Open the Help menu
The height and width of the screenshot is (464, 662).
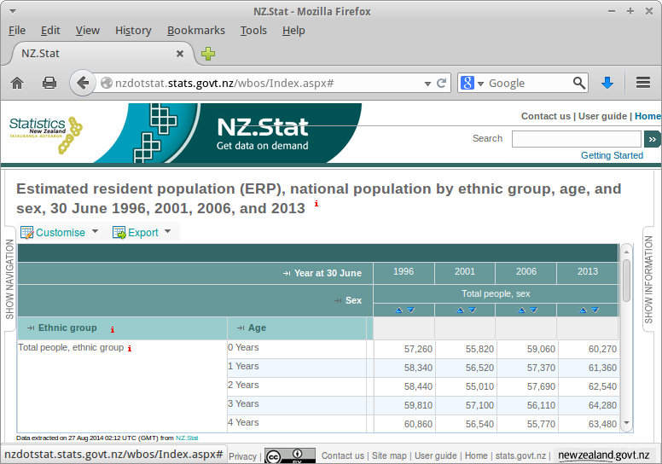(293, 31)
